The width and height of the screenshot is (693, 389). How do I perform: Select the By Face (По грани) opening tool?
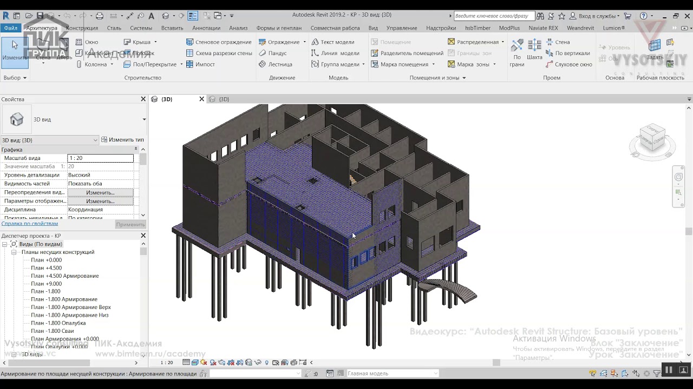(x=517, y=52)
